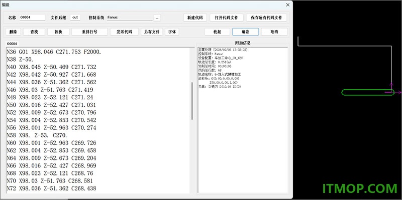Renumber lines with 重排行号

click(x=89, y=32)
